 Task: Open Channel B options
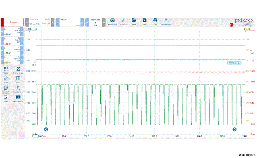[x=12, y=41]
